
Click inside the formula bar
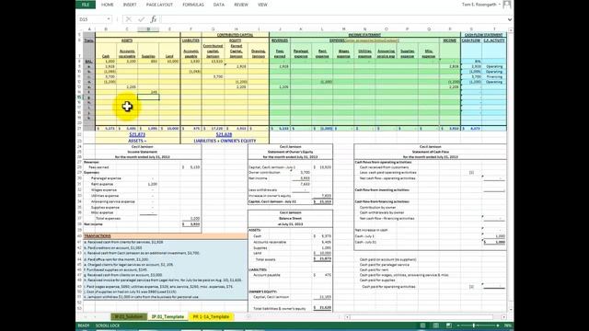(332, 19)
